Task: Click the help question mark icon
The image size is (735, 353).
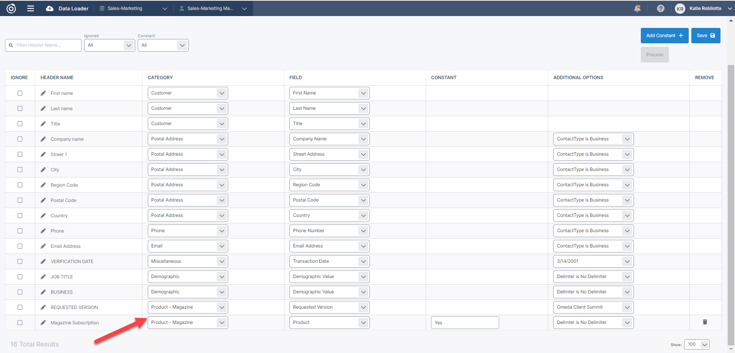Action: click(x=660, y=8)
